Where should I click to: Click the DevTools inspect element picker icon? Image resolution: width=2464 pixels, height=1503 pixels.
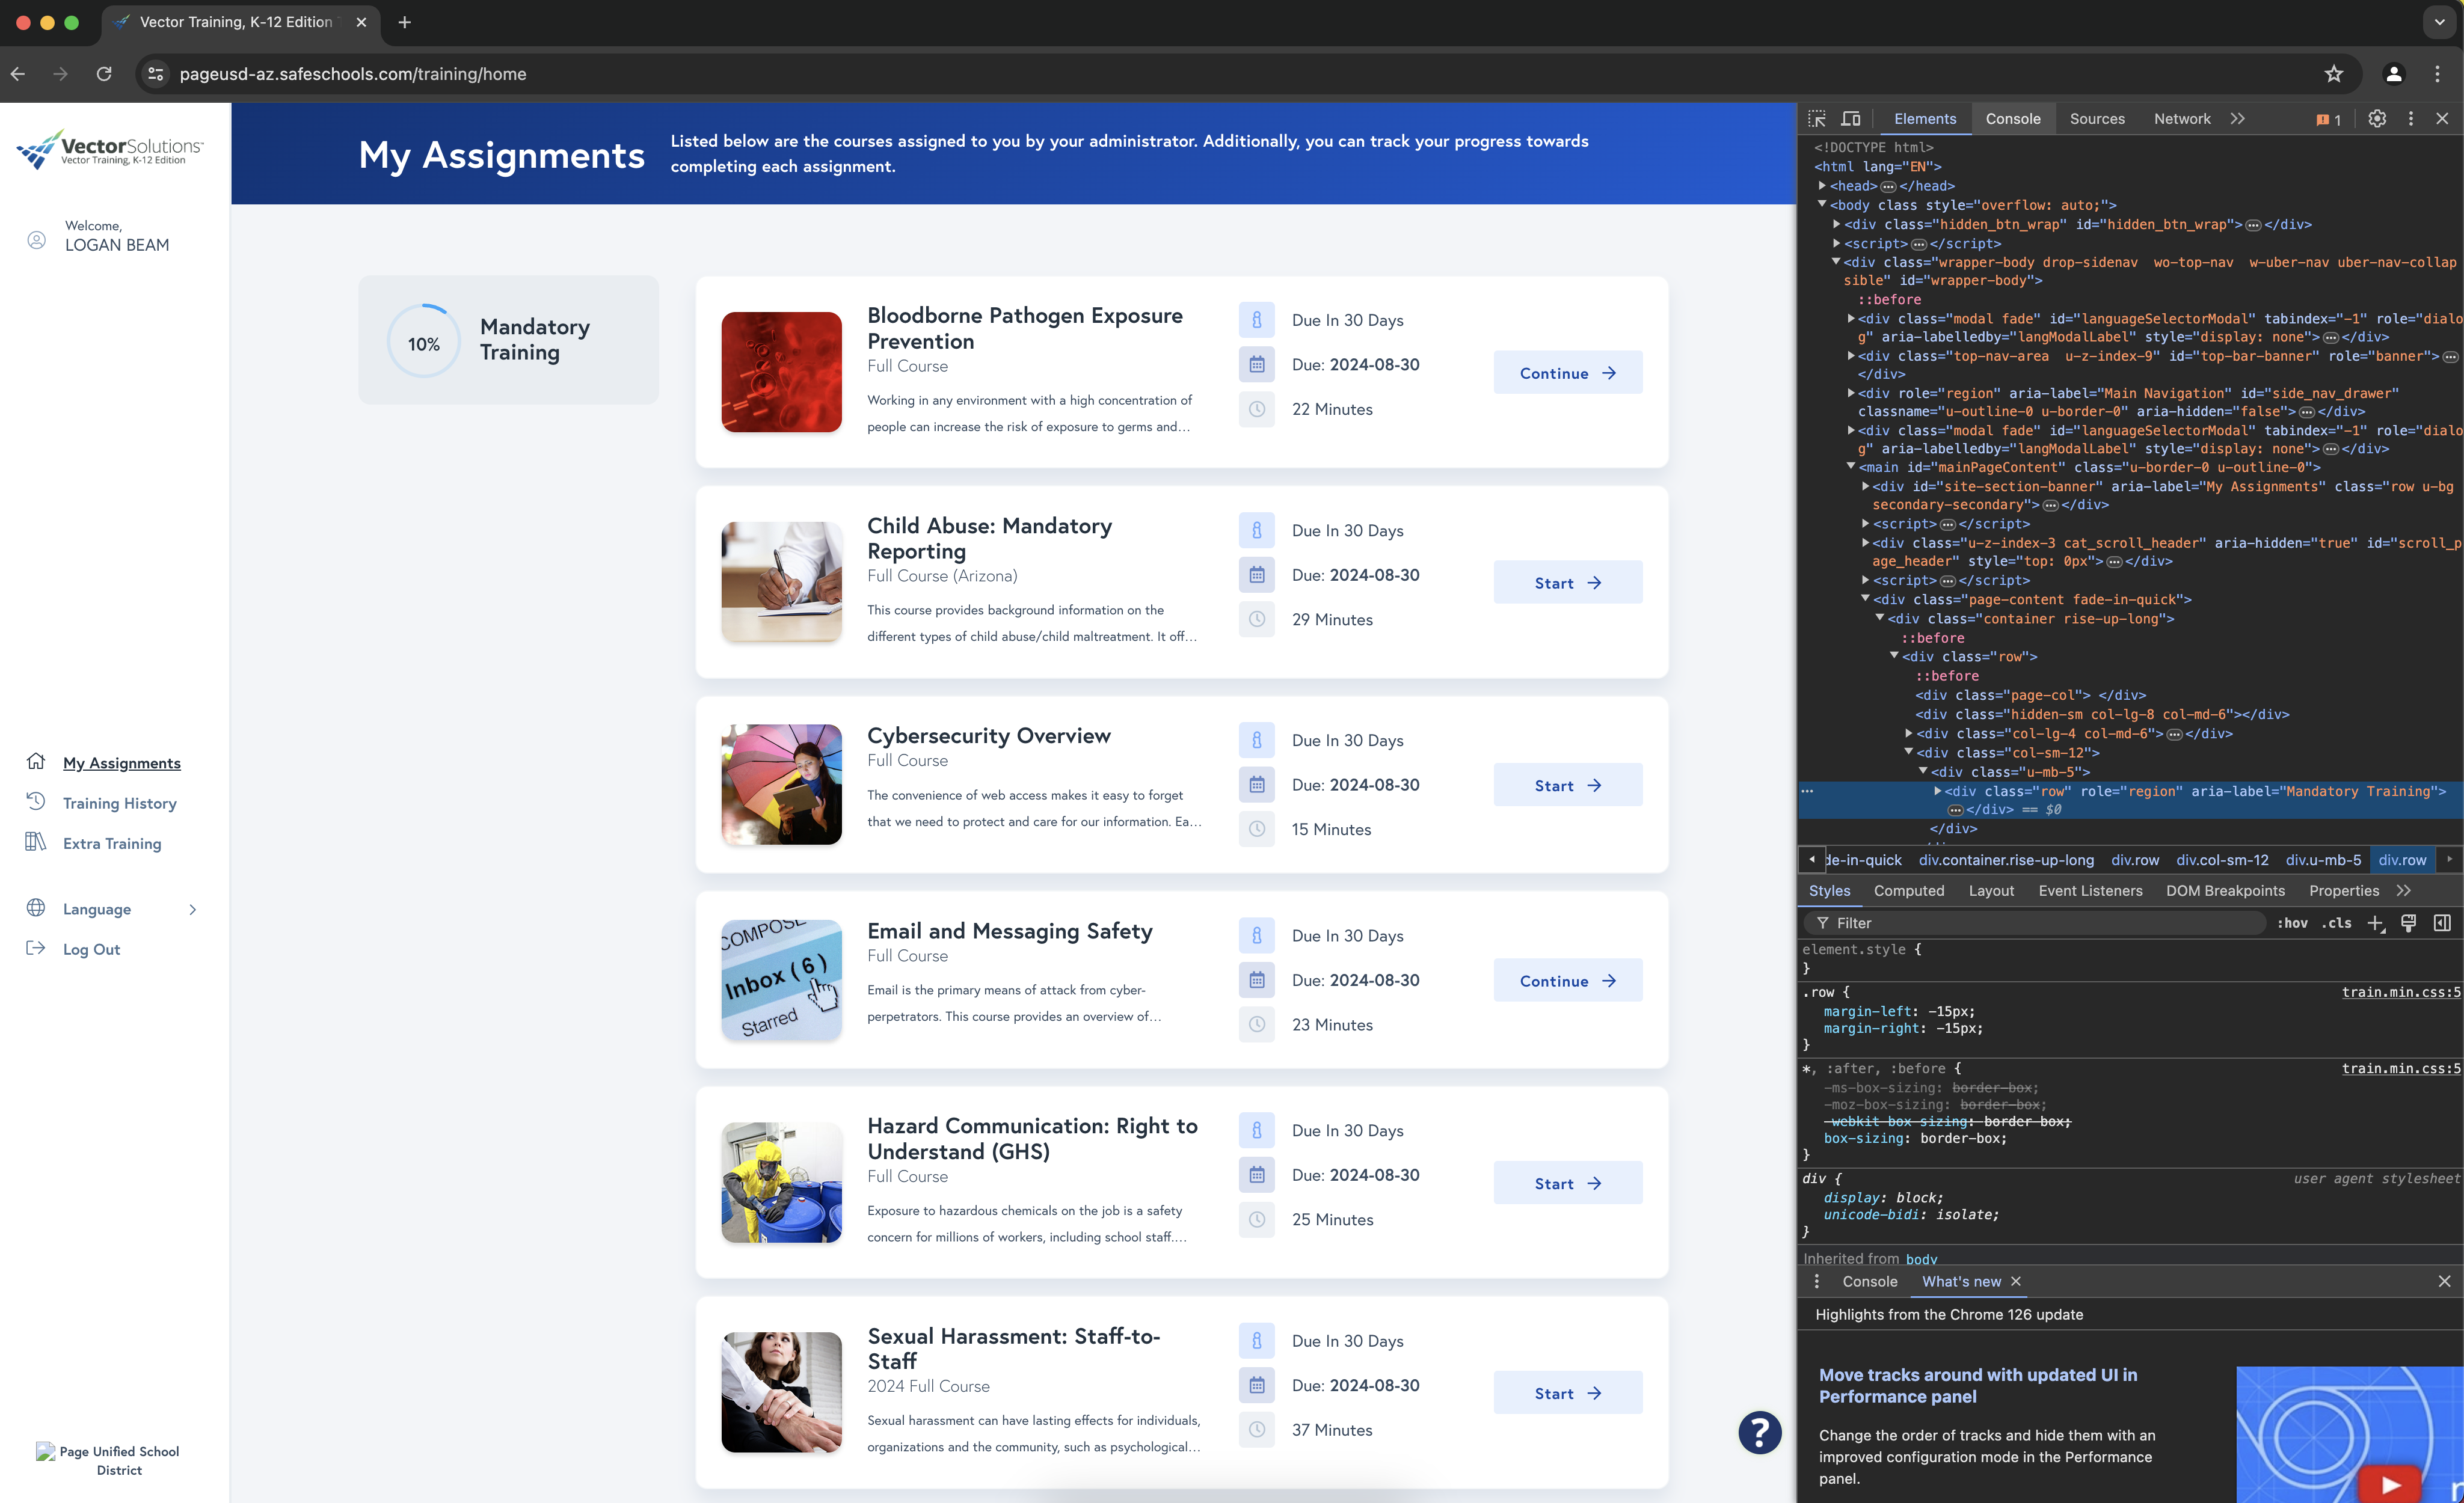point(1817,119)
